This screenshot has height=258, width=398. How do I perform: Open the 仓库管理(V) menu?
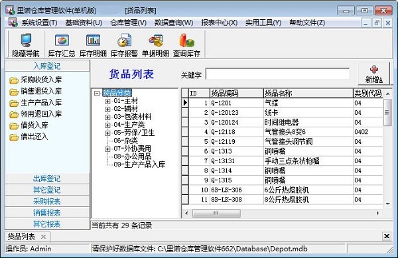129,23
